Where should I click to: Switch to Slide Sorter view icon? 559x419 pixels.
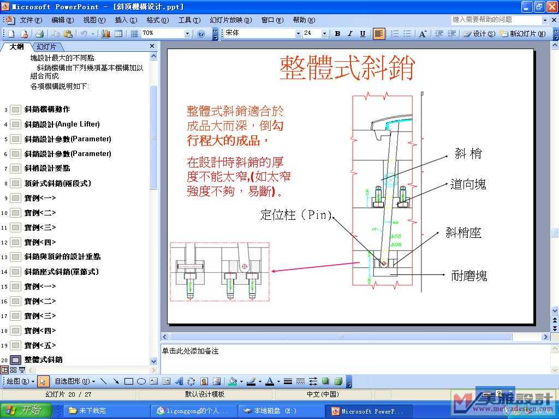tap(13, 370)
